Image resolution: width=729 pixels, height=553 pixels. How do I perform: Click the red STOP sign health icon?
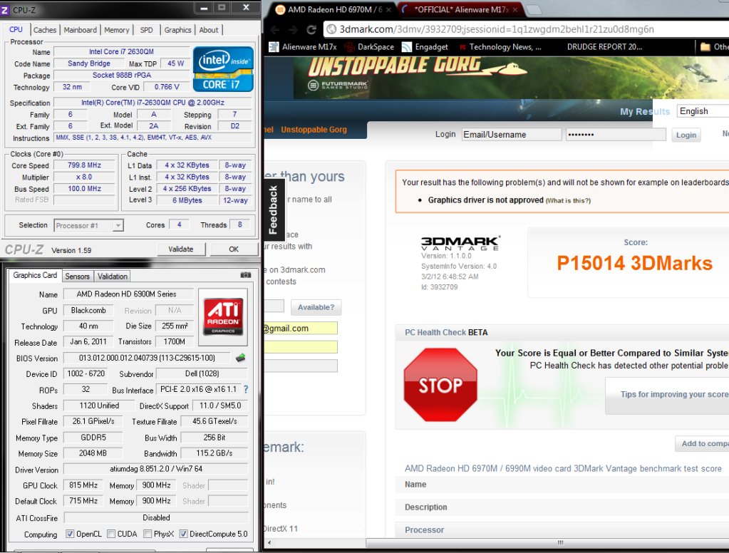pos(440,385)
